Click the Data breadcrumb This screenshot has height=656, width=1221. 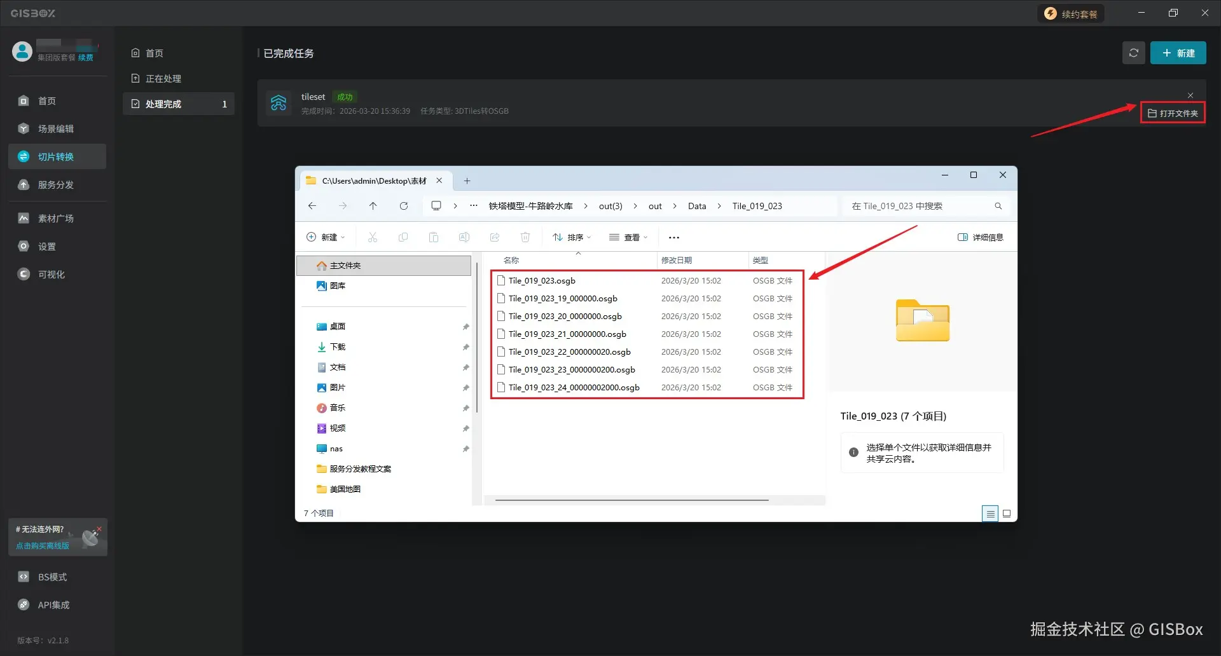697,207
